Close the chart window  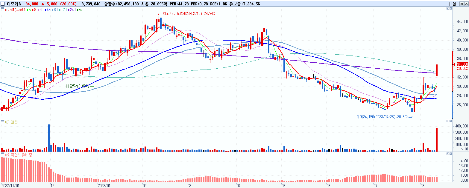466,4
